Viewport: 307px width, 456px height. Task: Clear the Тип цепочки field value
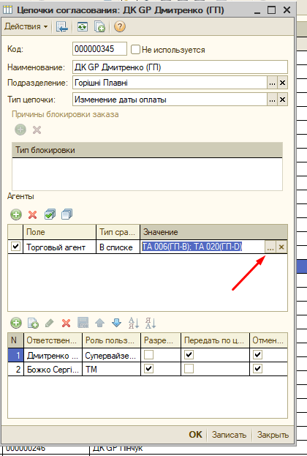click(x=282, y=100)
